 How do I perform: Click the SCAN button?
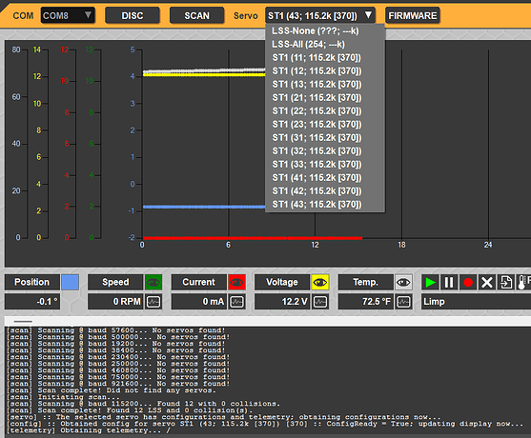(x=196, y=15)
